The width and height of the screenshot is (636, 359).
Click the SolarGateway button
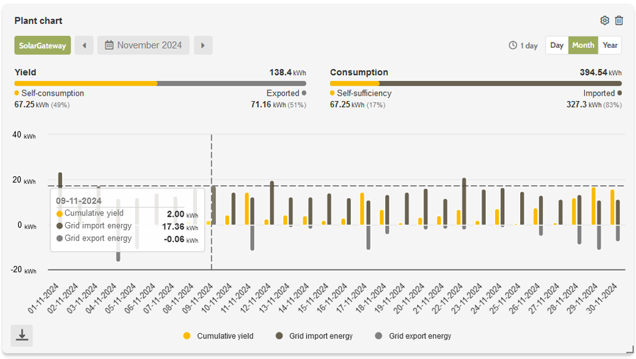coord(43,45)
